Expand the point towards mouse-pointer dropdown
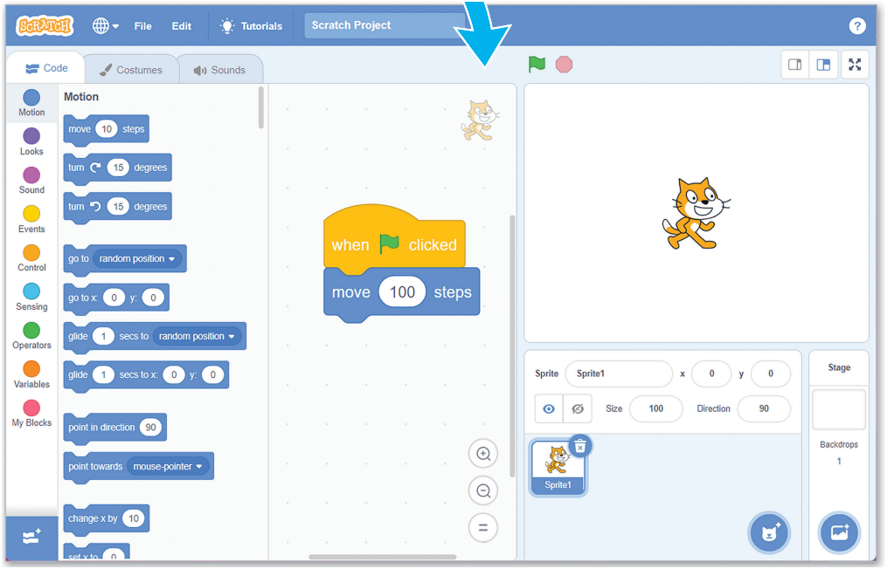Screen dimensions: 887x569 click(x=168, y=466)
